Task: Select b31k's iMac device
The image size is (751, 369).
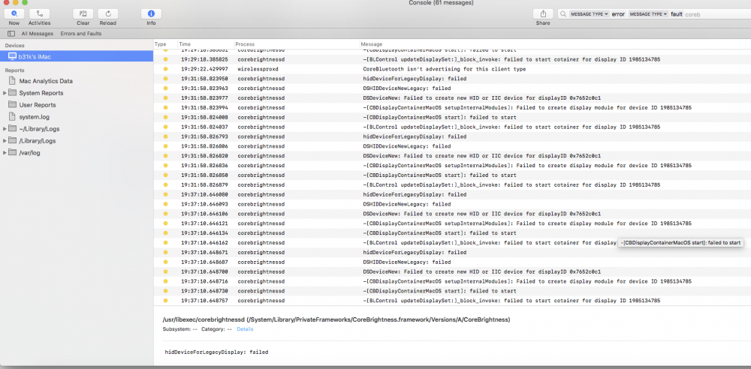Action: pos(77,56)
